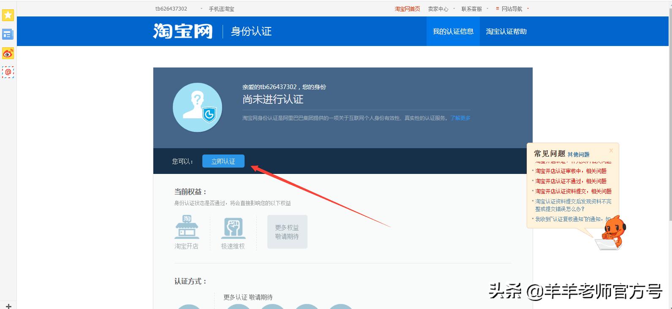Open the blue news feed sidebar icon

(8, 34)
